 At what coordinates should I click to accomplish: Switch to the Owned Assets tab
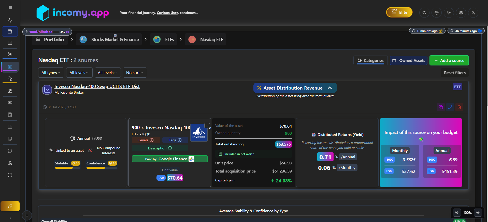click(x=409, y=60)
